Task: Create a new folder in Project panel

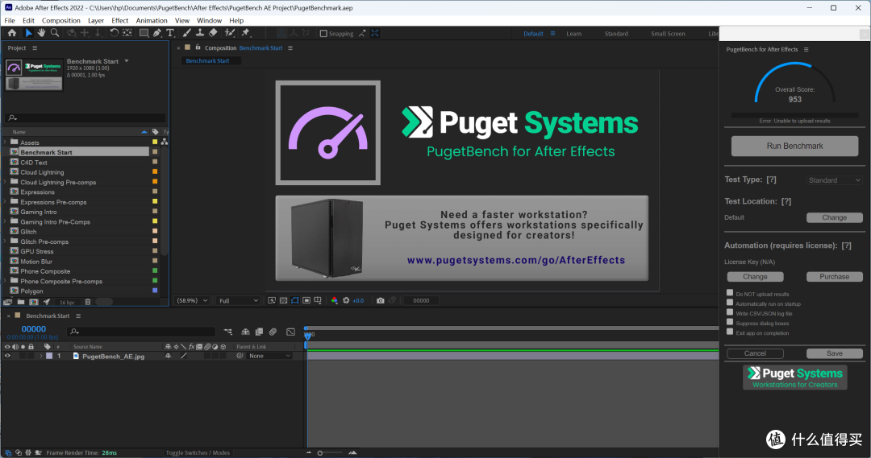Action: coord(20,302)
